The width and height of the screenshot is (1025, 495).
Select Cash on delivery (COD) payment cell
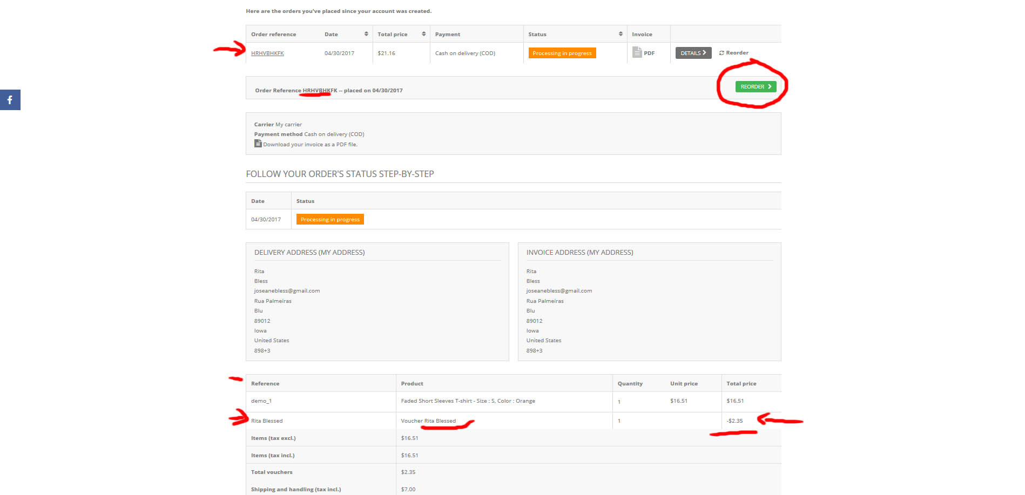tap(465, 53)
